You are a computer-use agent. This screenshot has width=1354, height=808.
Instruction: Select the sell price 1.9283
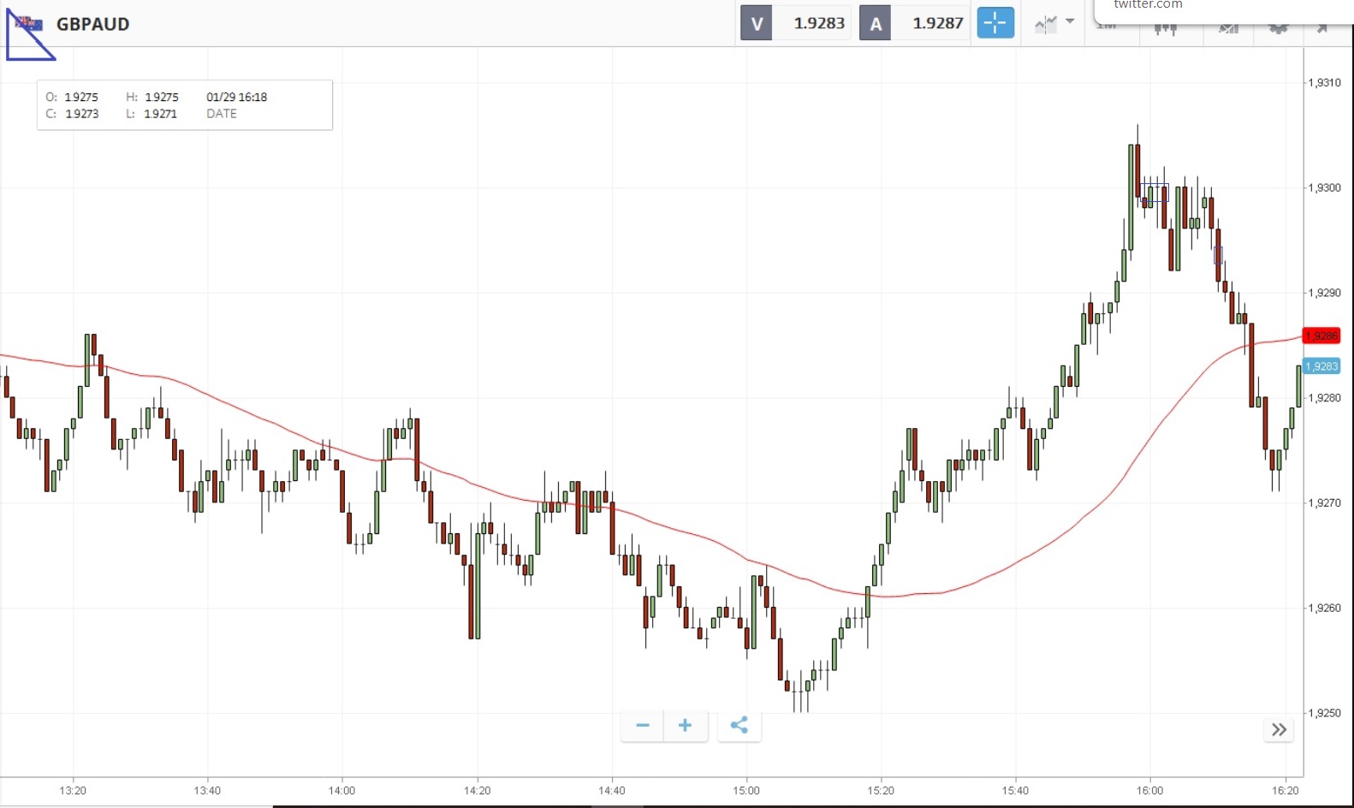click(x=819, y=23)
